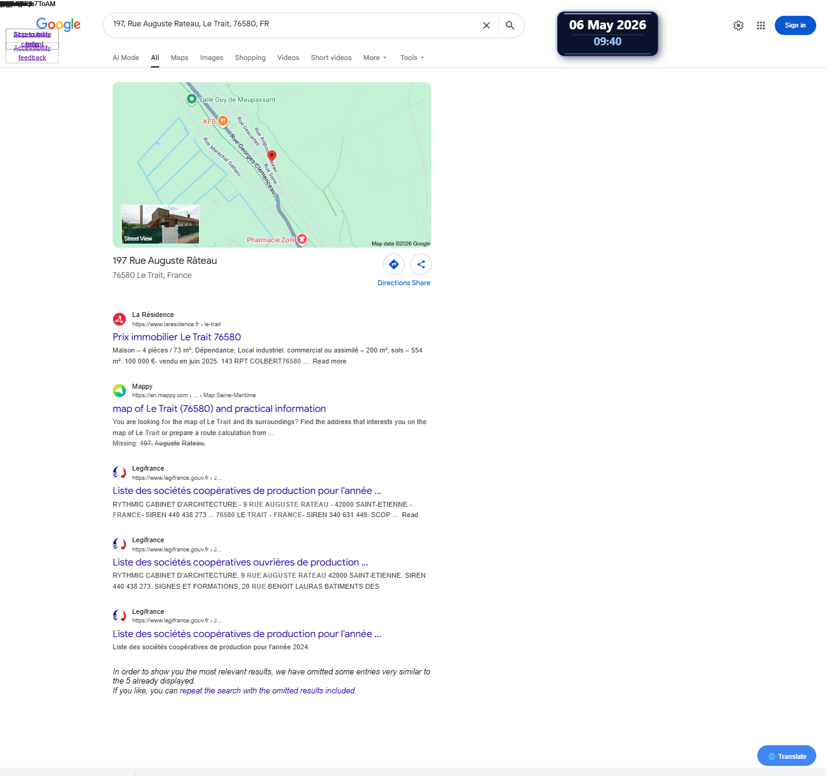
Task: Click the '76580 Le Trait, France' address line
Action: tap(152, 275)
